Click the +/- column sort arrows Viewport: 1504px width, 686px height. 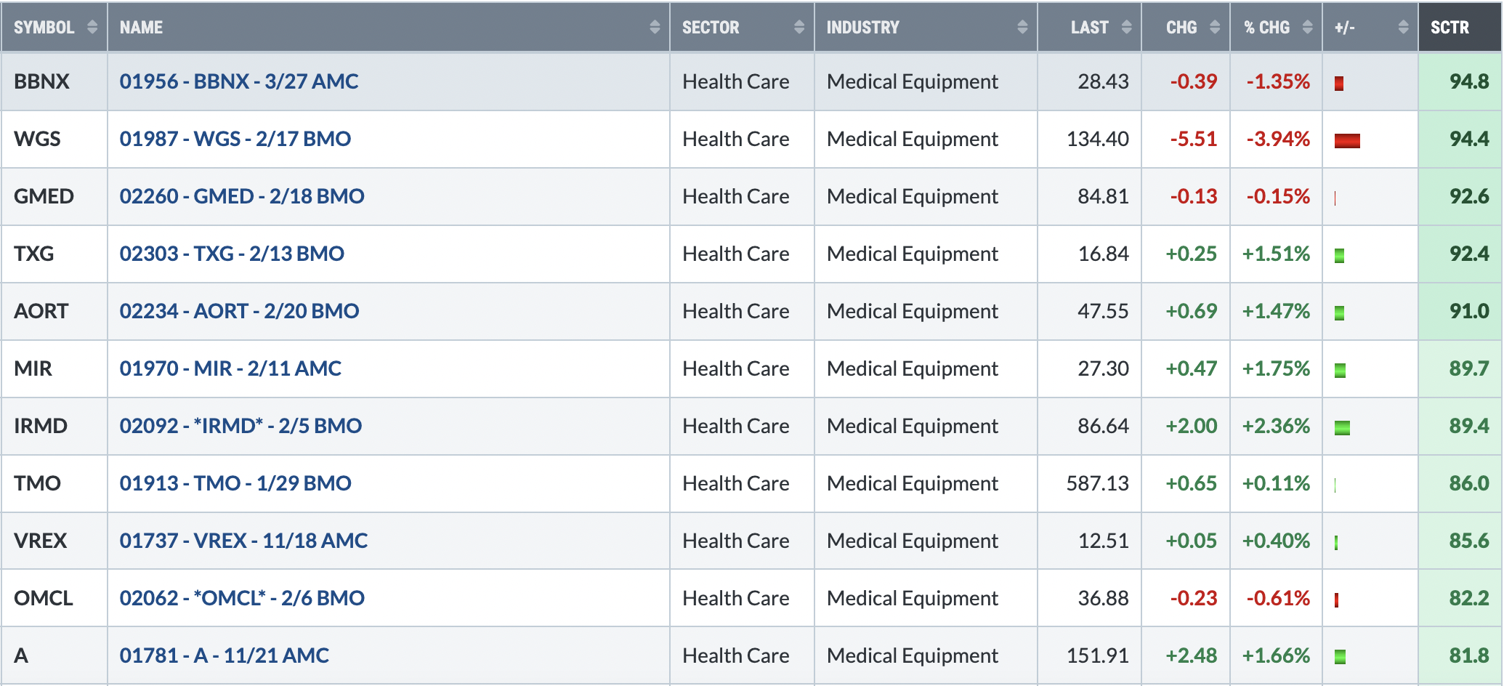pos(1403,28)
